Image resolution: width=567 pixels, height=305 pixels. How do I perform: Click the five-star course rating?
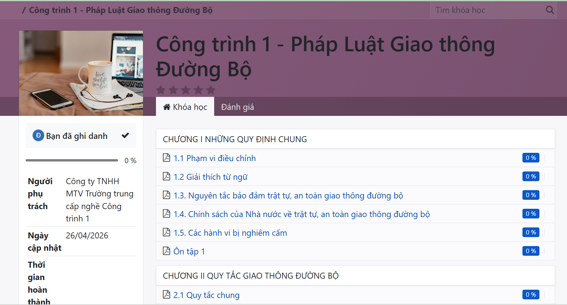[186, 90]
